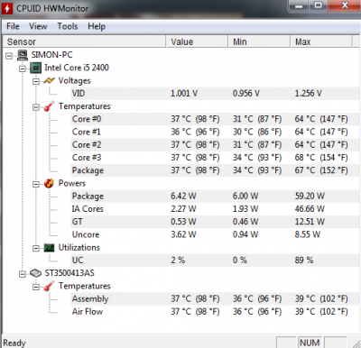Screen dimensions: 361x348
Task: Select the Core #3 temperature row
Action: pos(209,158)
